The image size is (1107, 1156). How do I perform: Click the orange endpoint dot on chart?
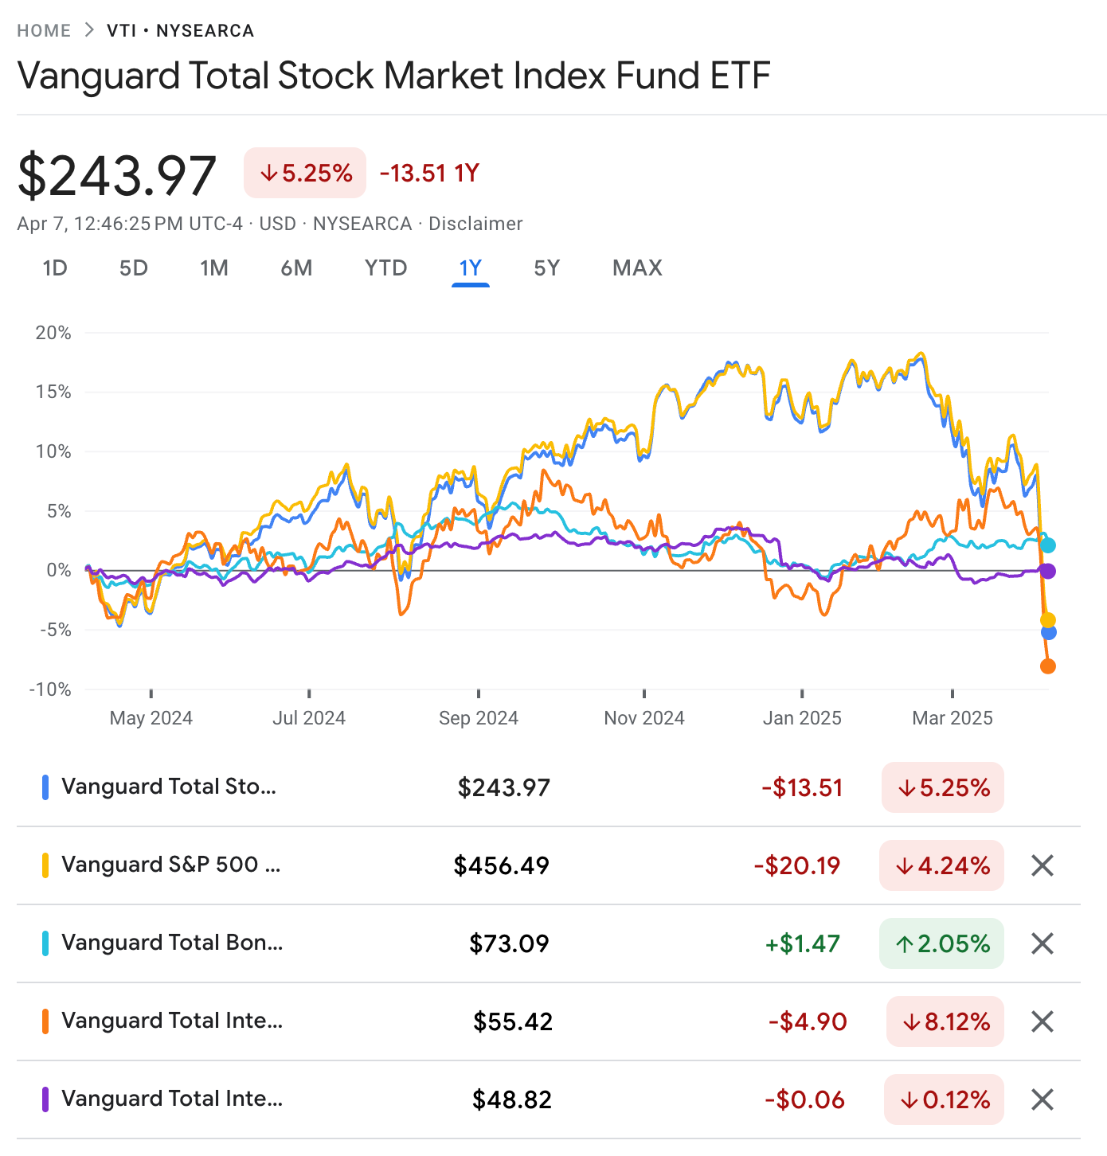(x=1048, y=666)
